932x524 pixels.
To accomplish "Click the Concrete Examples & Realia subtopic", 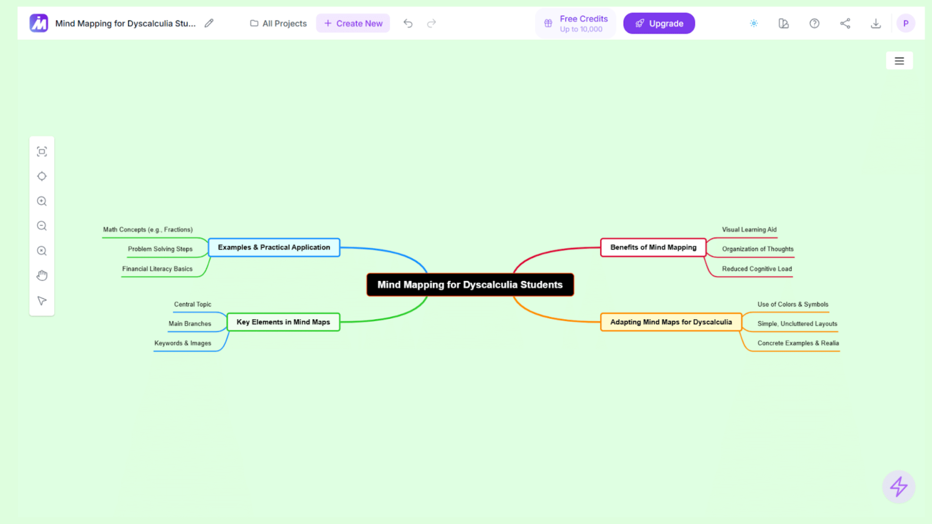I will click(x=798, y=343).
